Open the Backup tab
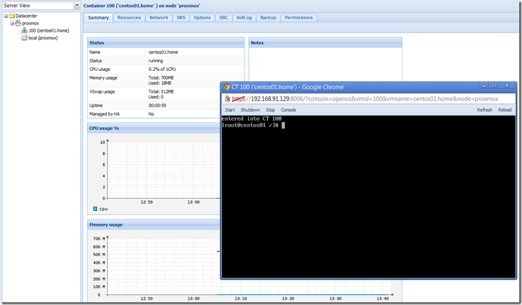The image size is (522, 305). [268, 18]
